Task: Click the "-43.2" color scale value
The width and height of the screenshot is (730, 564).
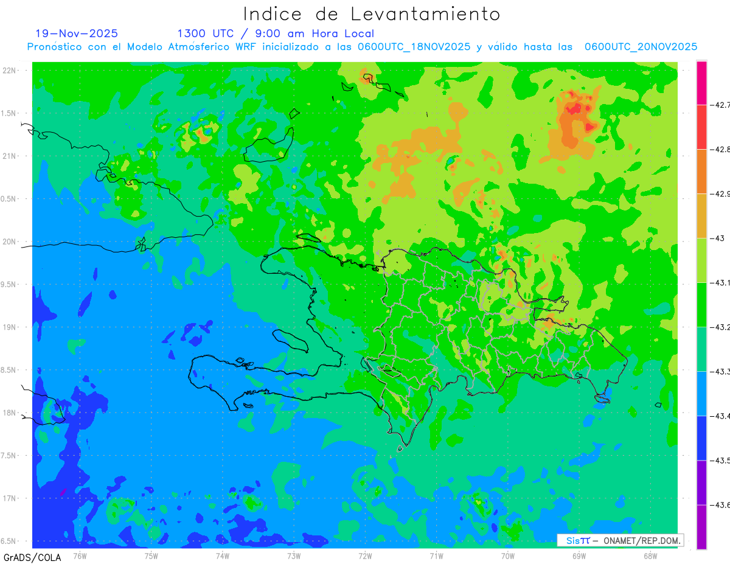Action: coord(720,327)
